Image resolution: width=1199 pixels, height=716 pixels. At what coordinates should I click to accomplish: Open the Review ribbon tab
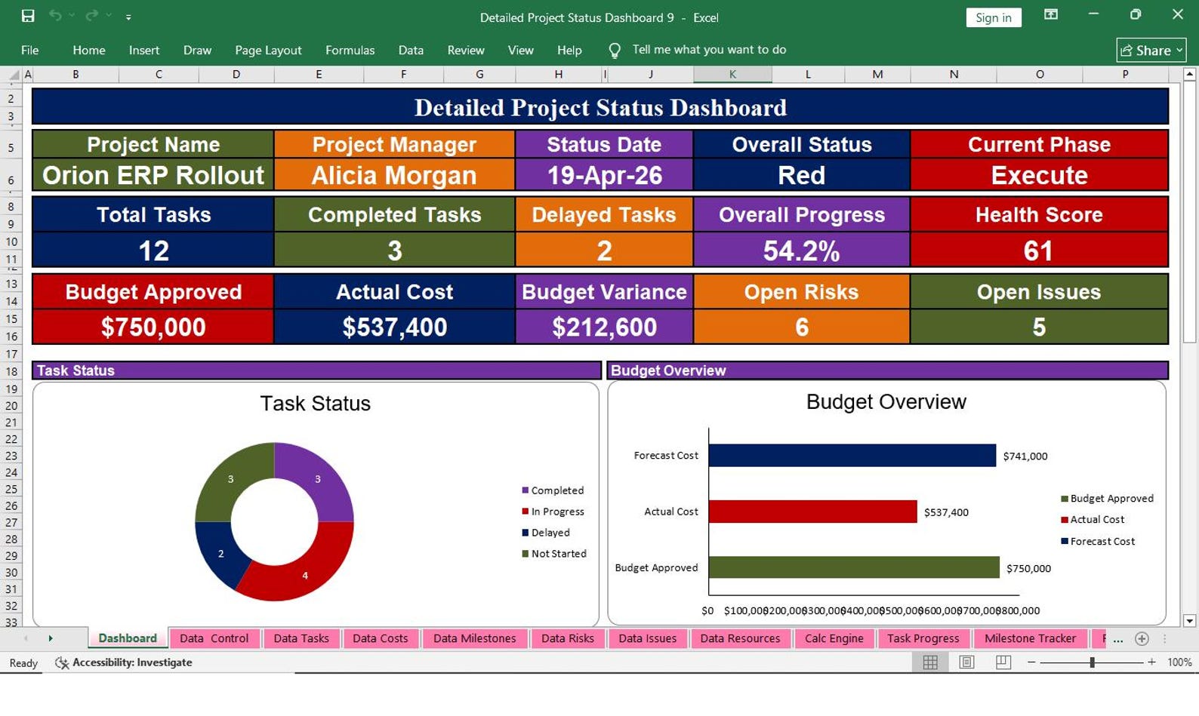click(466, 50)
